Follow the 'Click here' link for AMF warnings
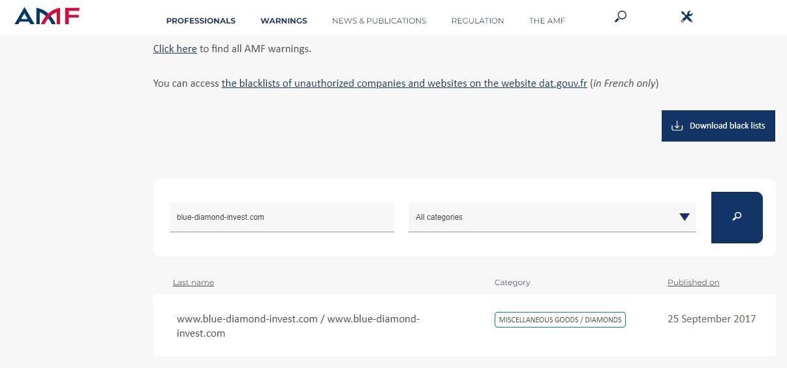 click(x=175, y=49)
